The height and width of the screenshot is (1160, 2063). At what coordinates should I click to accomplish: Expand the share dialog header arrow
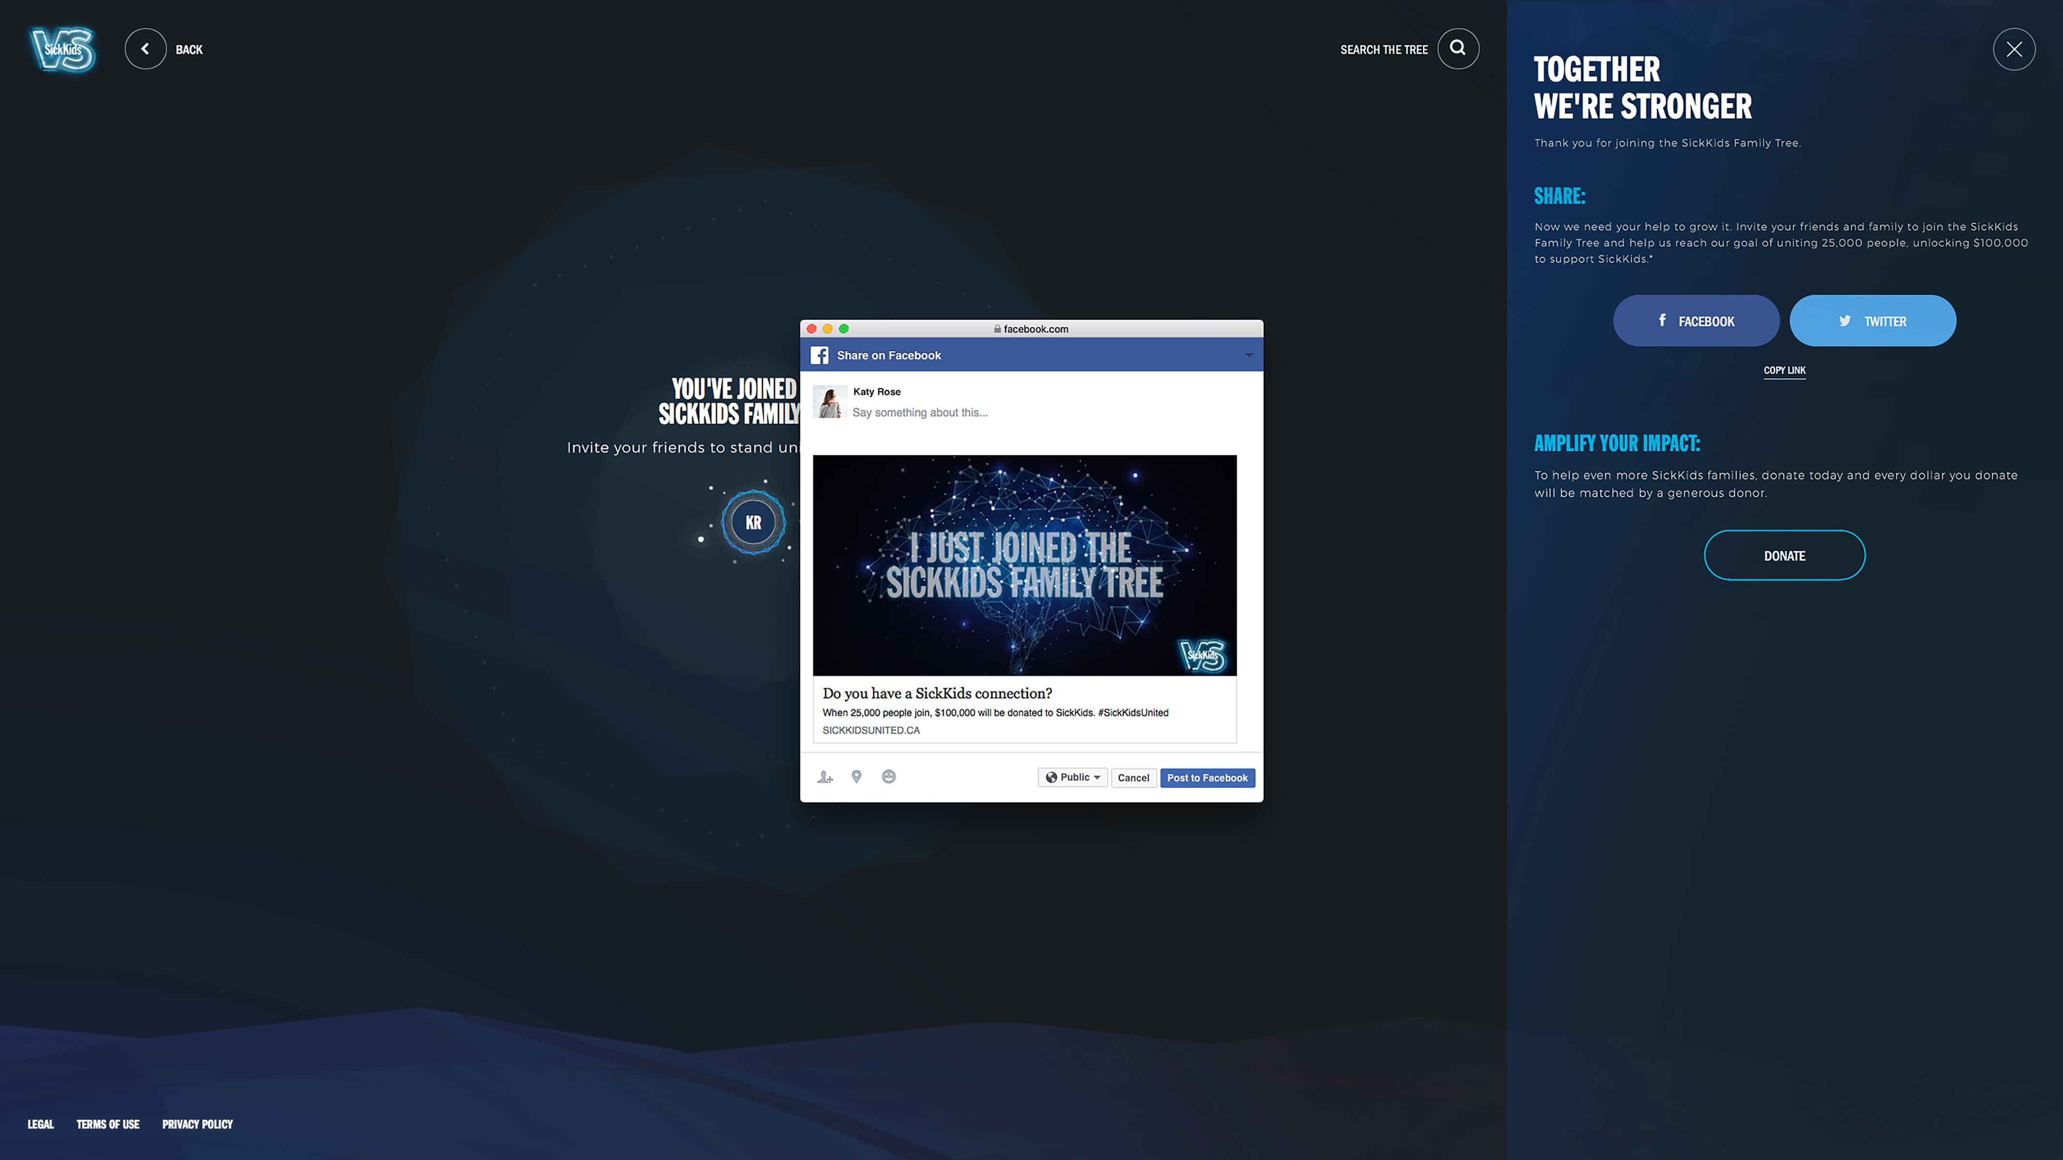point(1248,355)
